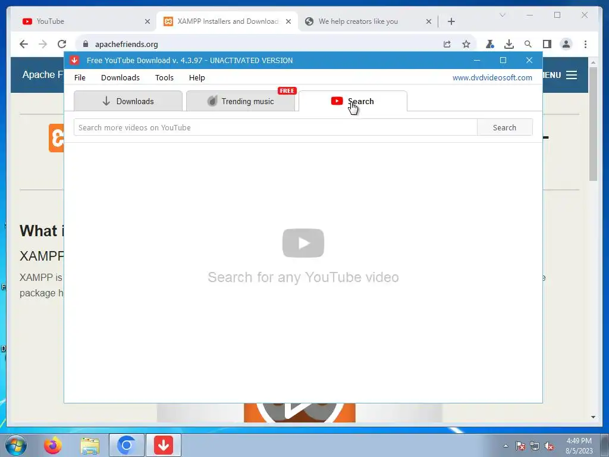Click the Search button beside the search field
Image resolution: width=609 pixels, height=457 pixels.
[x=504, y=127]
